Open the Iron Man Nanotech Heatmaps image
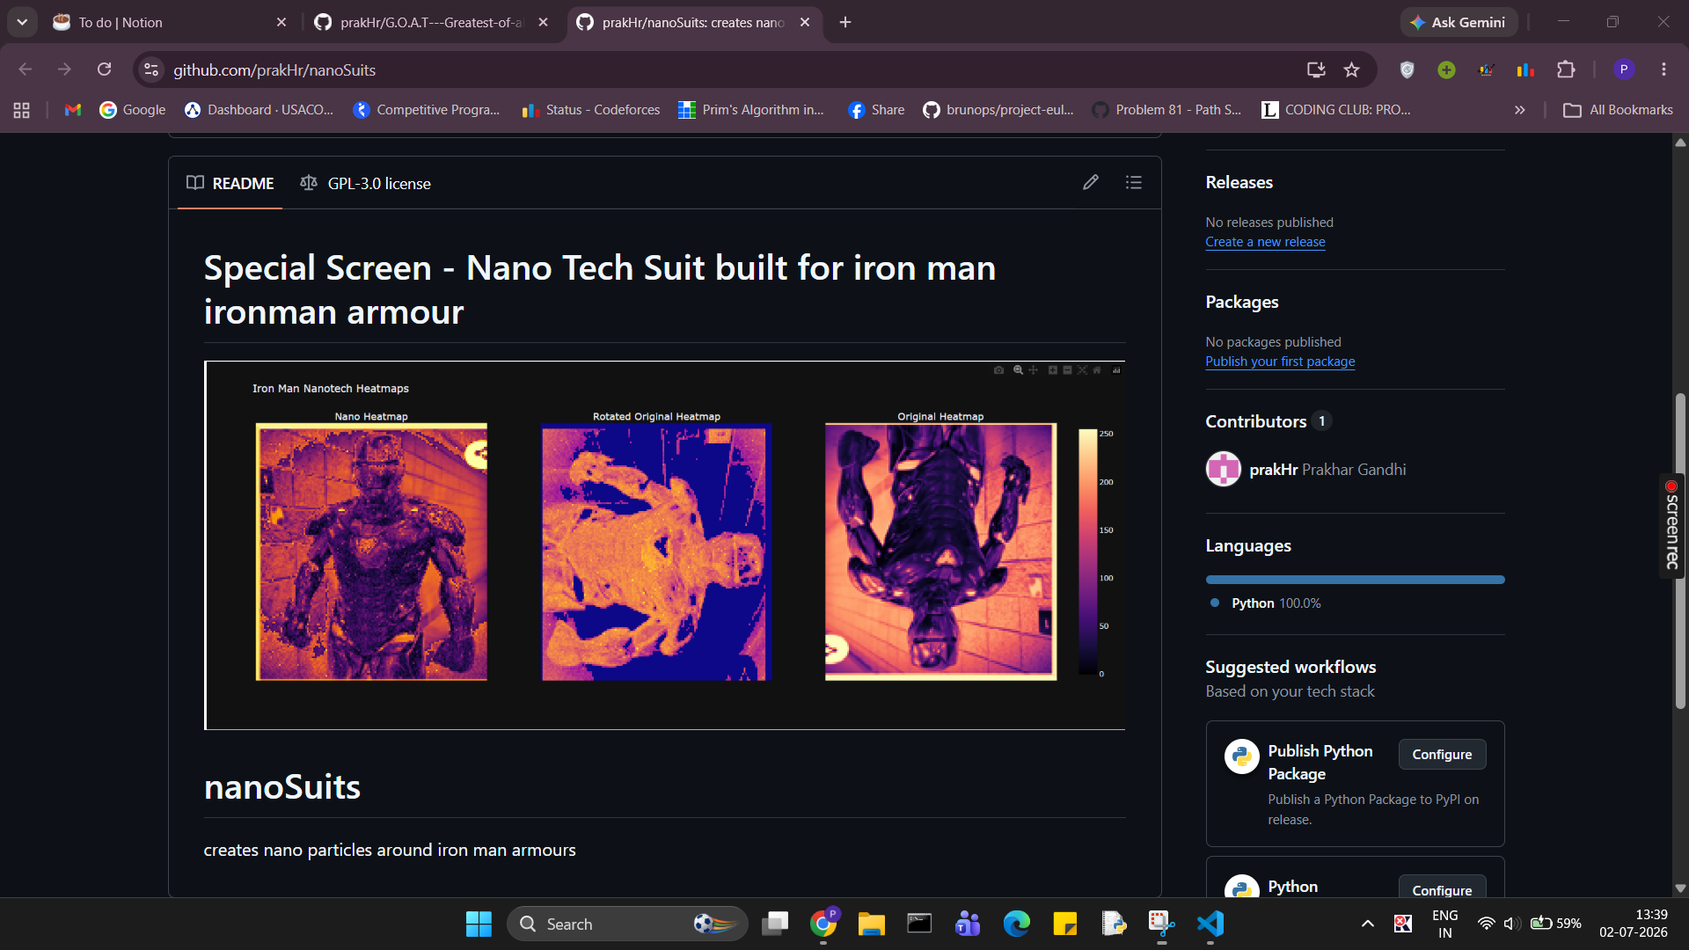The image size is (1689, 950). point(665,545)
